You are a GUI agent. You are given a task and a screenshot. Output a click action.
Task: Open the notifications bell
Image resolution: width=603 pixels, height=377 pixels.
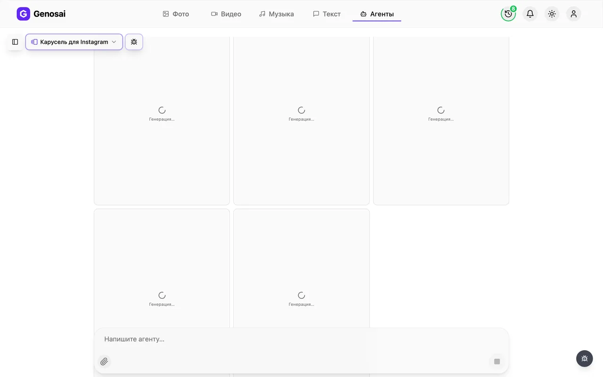pos(530,14)
